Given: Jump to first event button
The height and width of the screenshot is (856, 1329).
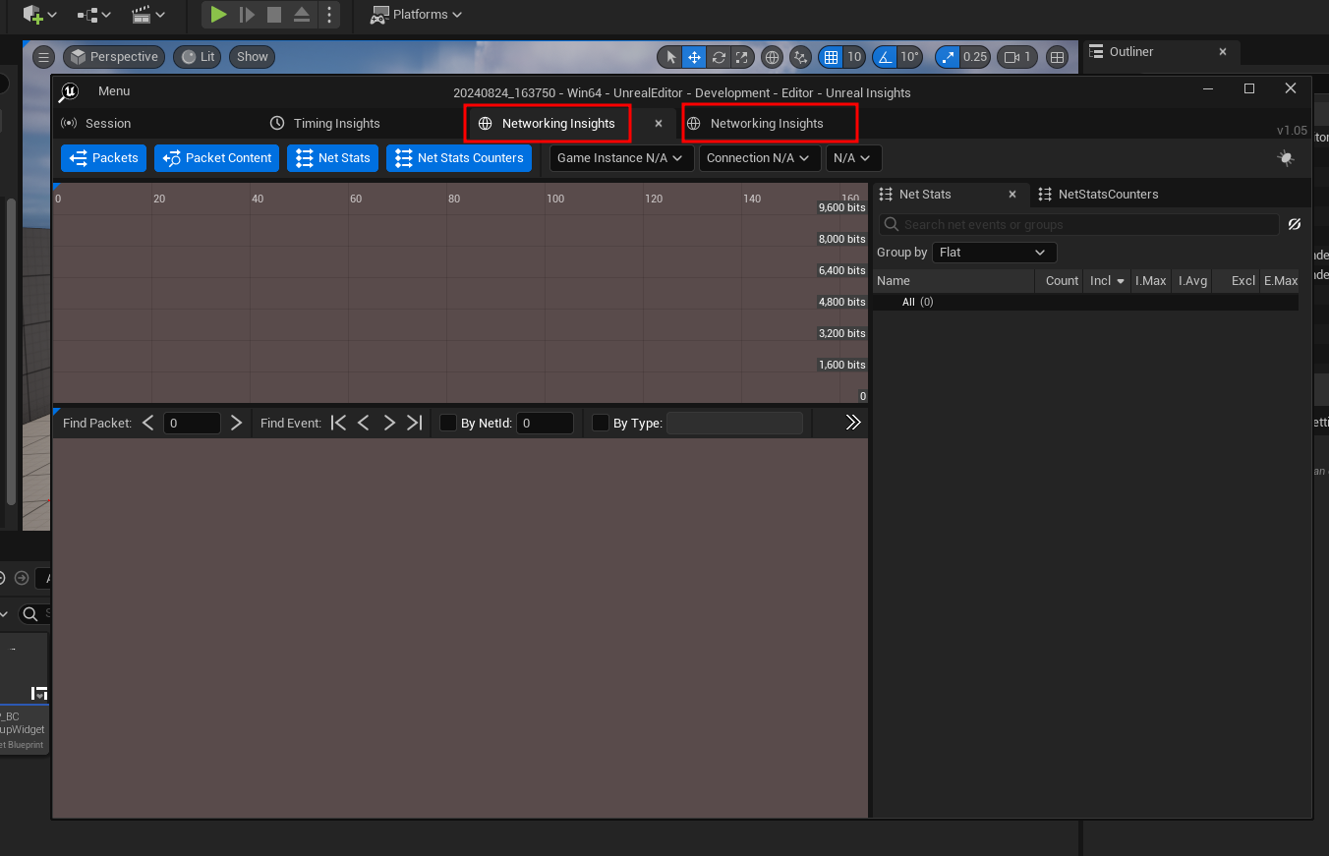Looking at the screenshot, I should pos(338,423).
